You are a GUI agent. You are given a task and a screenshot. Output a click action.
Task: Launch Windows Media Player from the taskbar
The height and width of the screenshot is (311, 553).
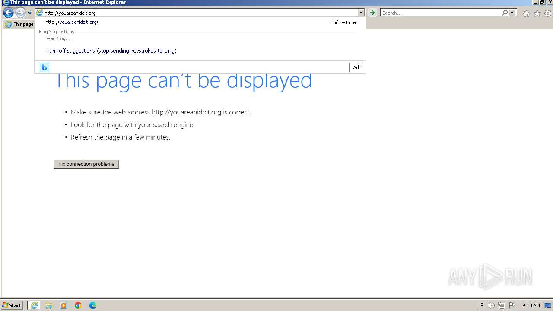[64, 305]
